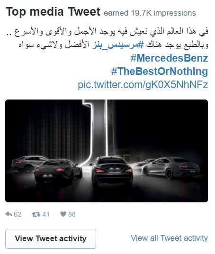Open the View Tweet activity button
This screenshot has height=254, width=215.
51,239
